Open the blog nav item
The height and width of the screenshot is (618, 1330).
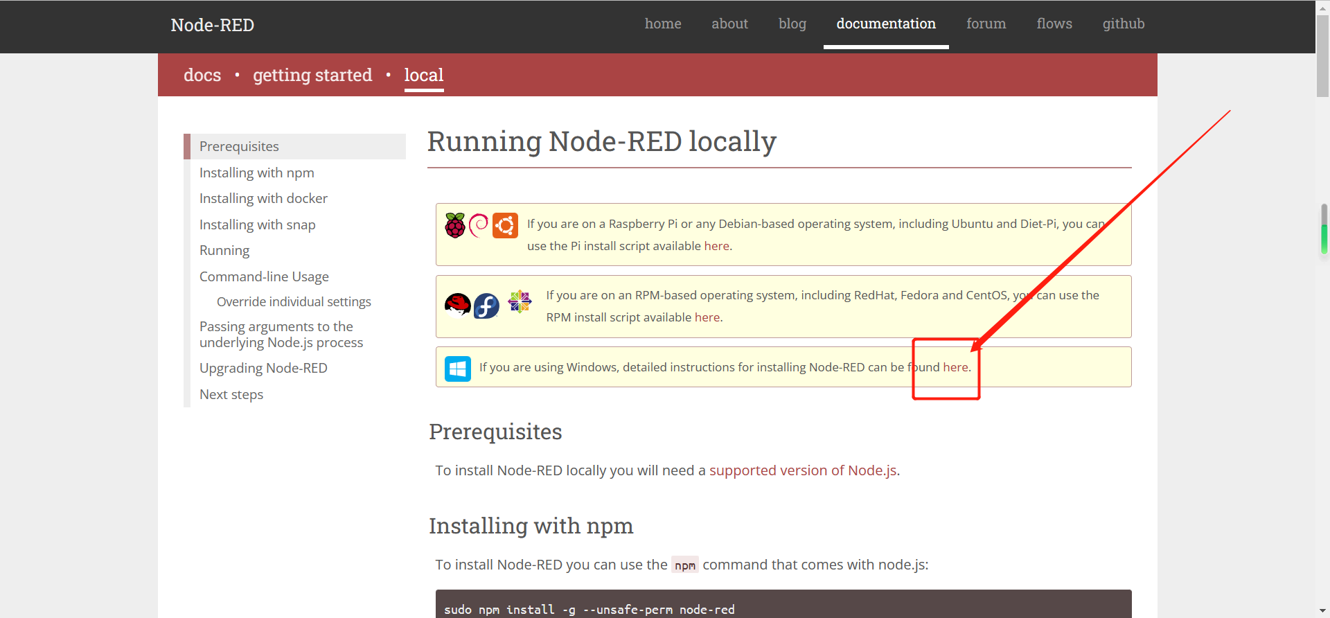coord(792,24)
